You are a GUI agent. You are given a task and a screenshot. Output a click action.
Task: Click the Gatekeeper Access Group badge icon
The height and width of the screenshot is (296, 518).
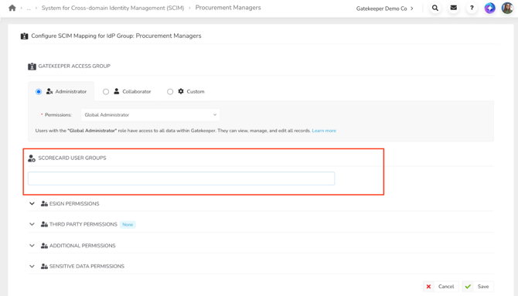pyautogui.click(x=32, y=66)
